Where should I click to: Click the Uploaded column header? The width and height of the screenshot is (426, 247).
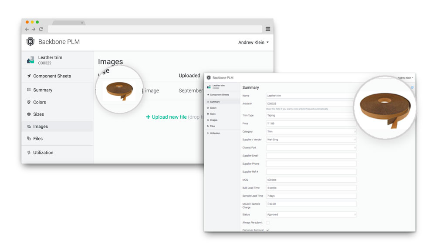coord(189,76)
